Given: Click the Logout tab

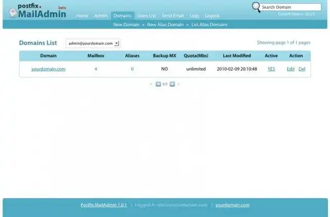Looking at the screenshot, I should pos(212,16).
